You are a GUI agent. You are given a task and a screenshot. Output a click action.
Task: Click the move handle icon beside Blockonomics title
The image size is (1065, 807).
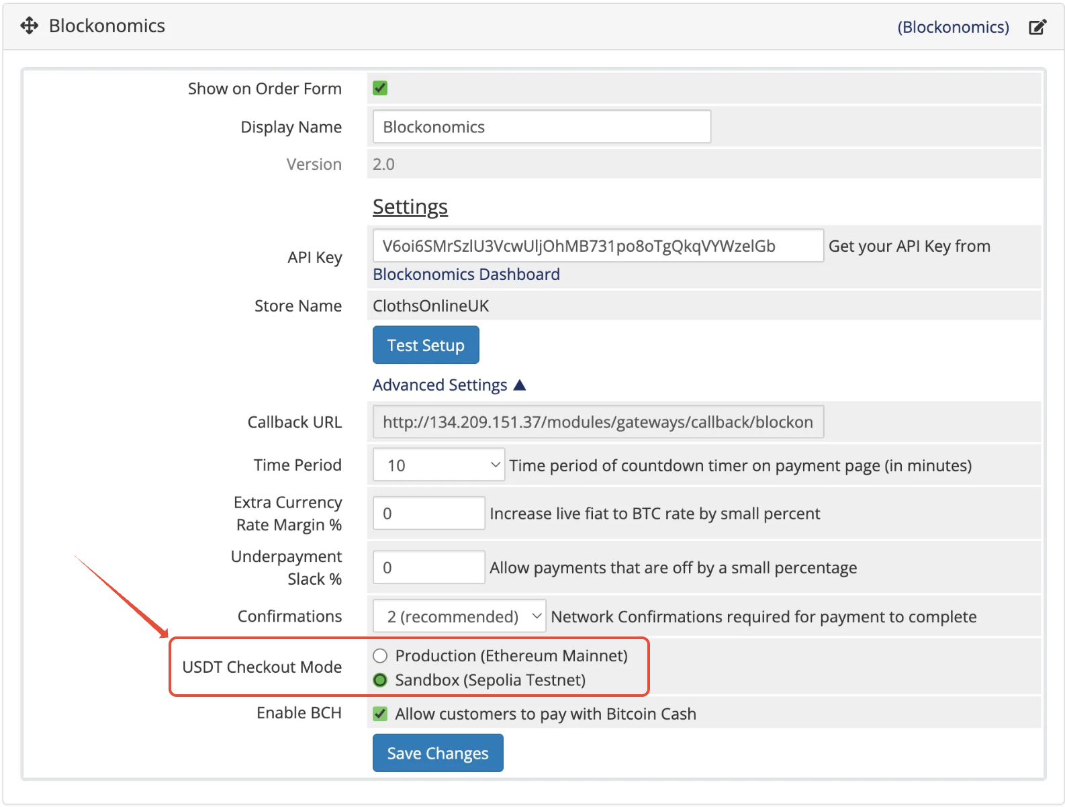(x=30, y=26)
